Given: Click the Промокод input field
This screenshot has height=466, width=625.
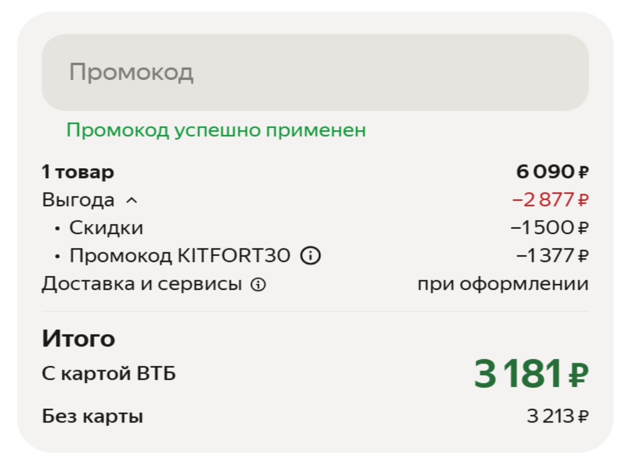Looking at the screenshot, I should [315, 72].
